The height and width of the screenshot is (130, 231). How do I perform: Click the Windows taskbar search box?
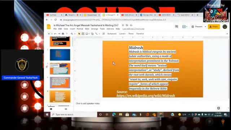[74, 114]
